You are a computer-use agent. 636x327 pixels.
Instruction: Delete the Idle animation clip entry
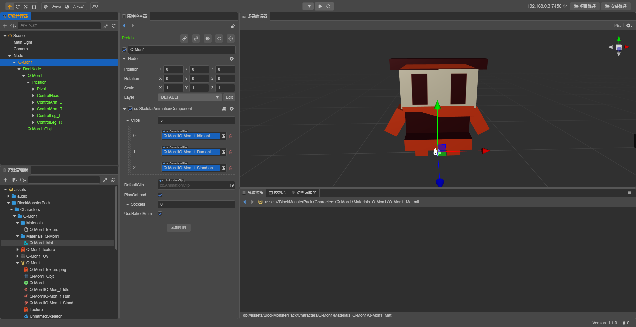tap(231, 136)
